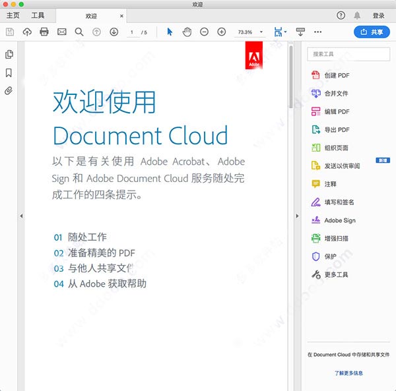Viewport: 396px width, 391px height.
Task: Open 合并文件 tool
Action: pos(329,94)
